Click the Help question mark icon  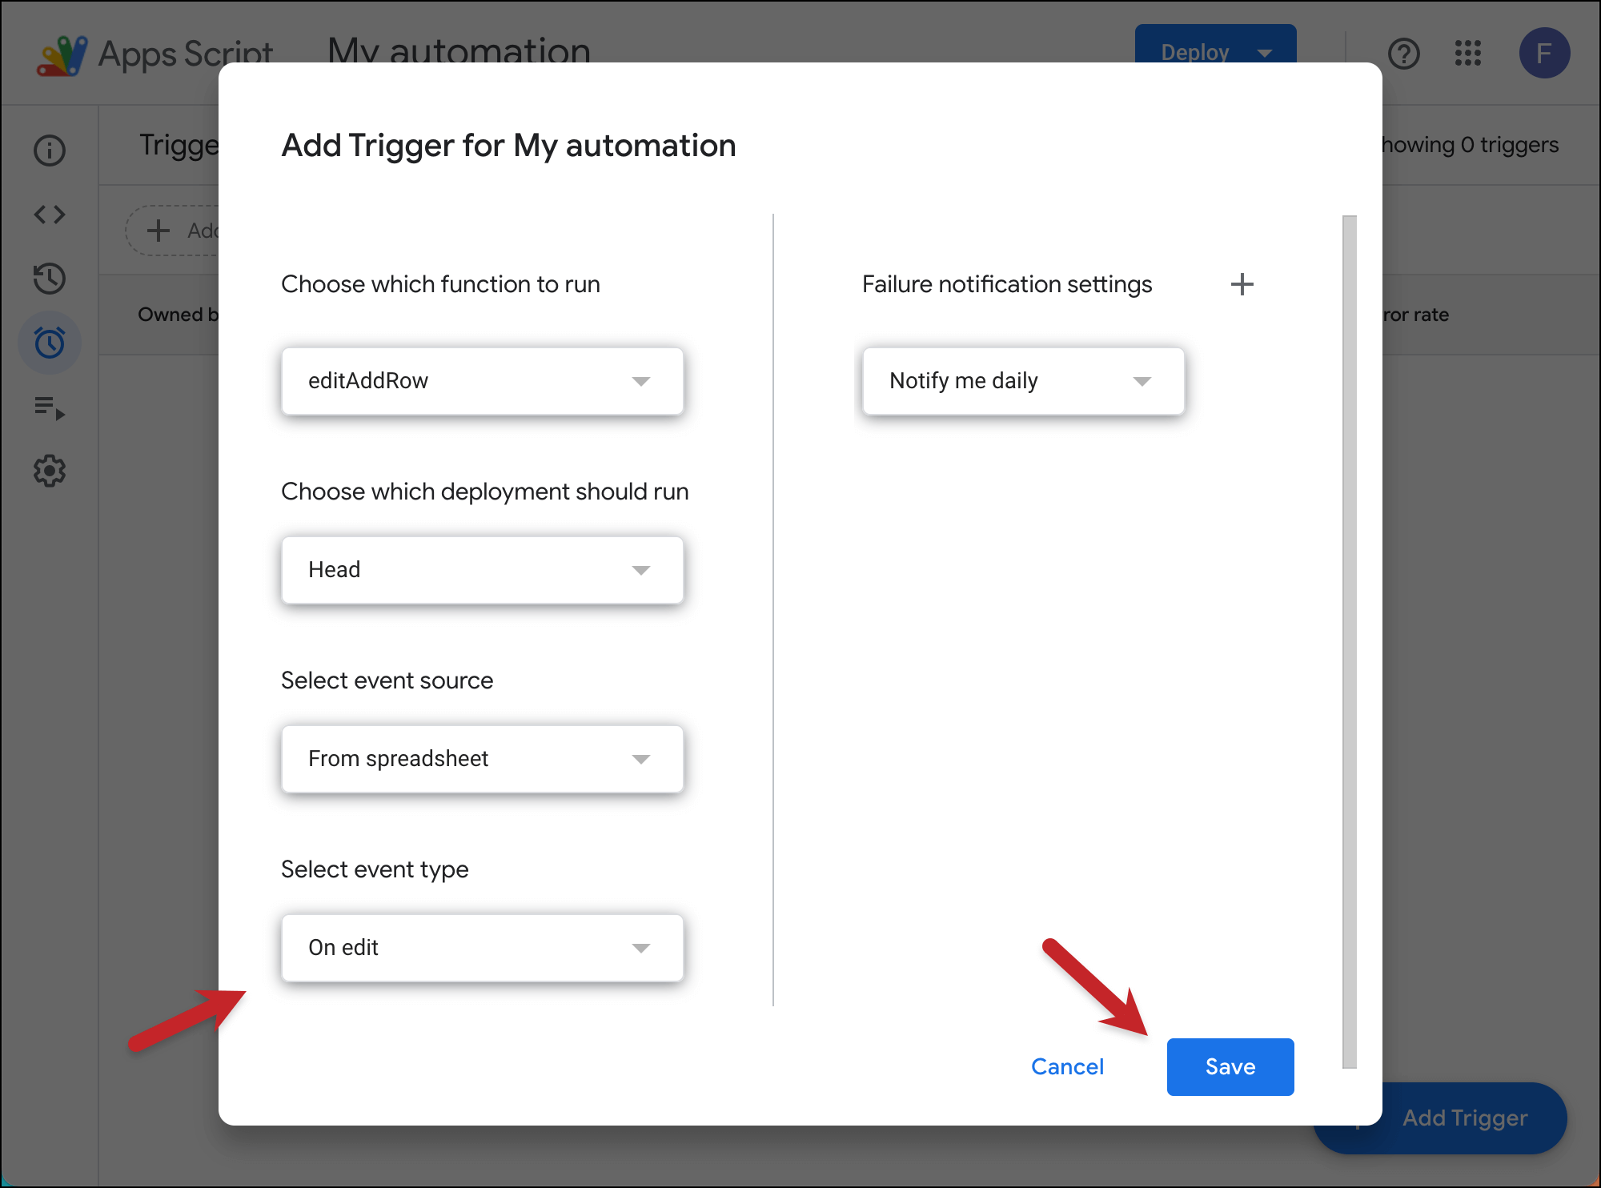tap(1404, 54)
